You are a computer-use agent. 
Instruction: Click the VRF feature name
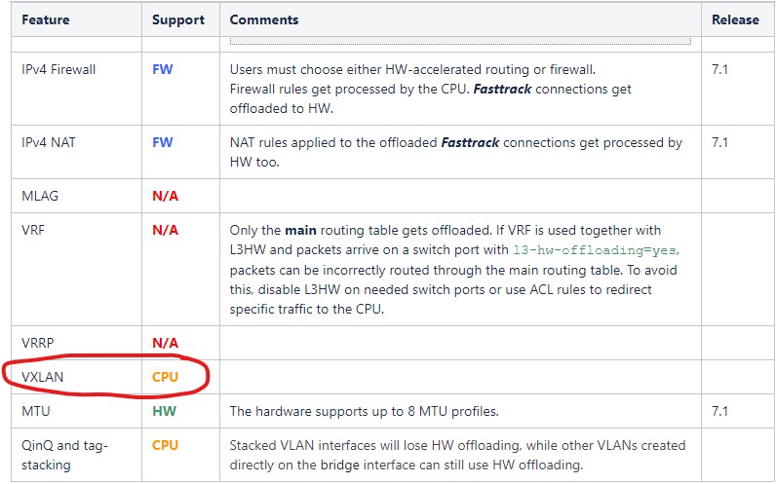[34, 231]
